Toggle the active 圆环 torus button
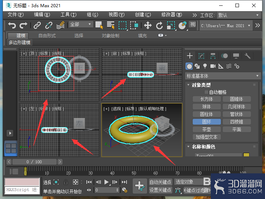This screenshot has width=265, height=199. pos(207,122)
